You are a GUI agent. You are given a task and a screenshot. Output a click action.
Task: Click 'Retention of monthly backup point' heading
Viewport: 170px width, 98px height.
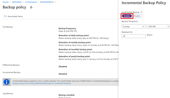click(x=75, y=49)
